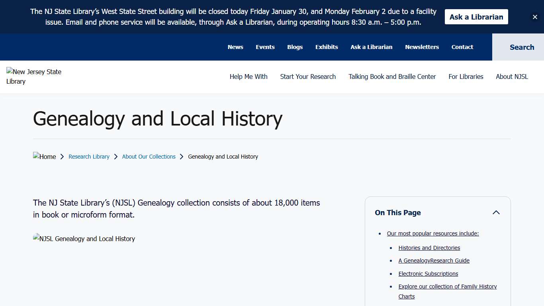Collapse the On This Page panel
Screen dimensions: 544x306
(x=496, y=212)
